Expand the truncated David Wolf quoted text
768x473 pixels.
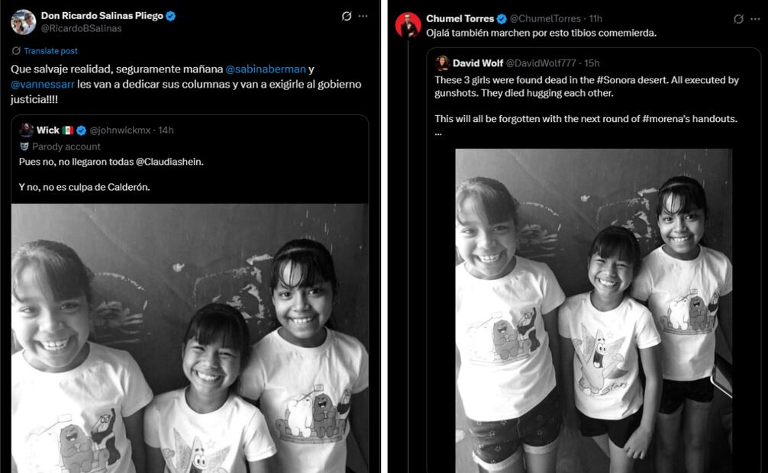(x=438, y=133)
